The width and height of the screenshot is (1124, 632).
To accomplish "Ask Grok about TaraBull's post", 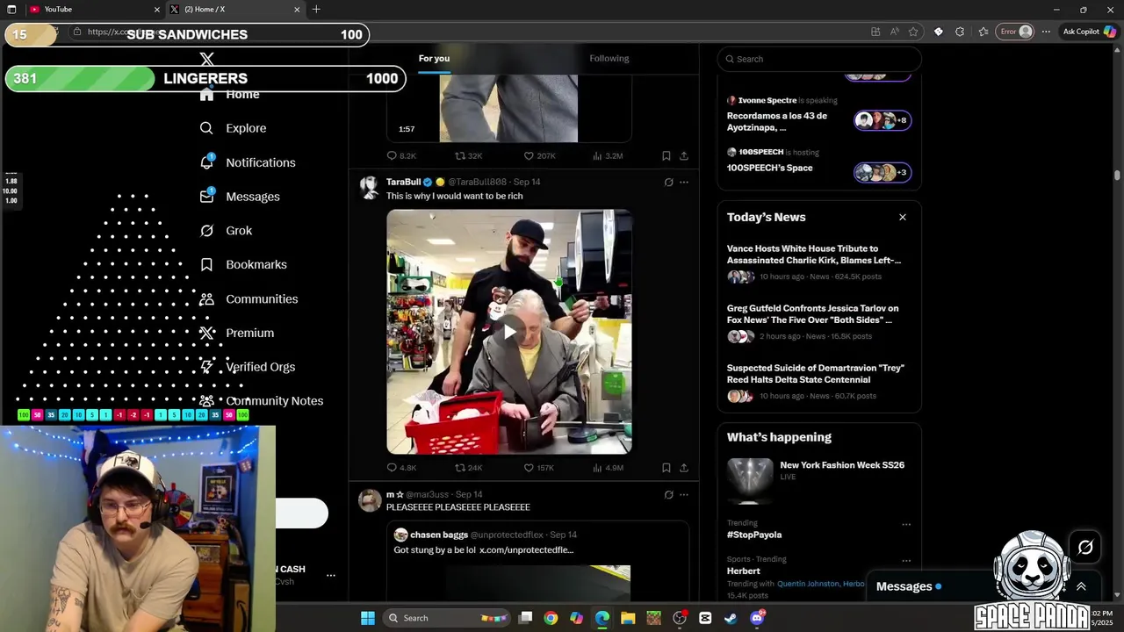I will pos(668,183).
